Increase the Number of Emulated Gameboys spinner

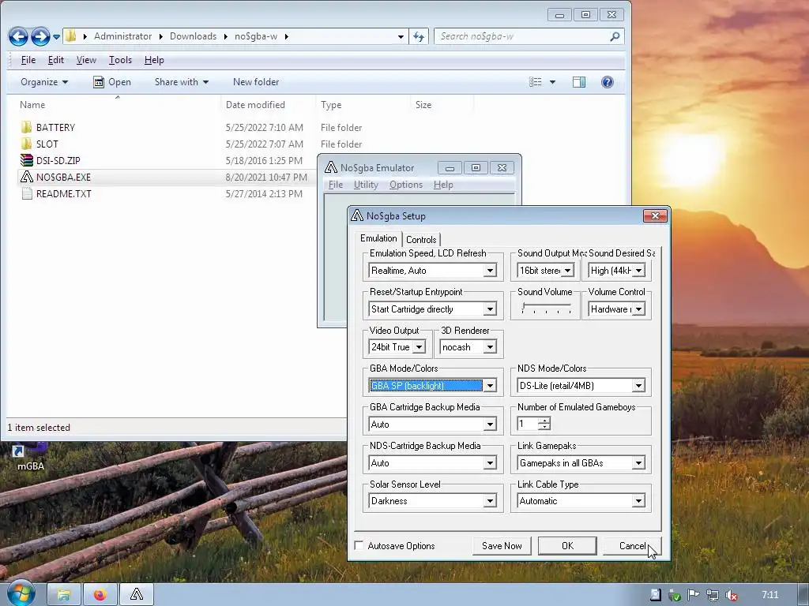point(544,421)
